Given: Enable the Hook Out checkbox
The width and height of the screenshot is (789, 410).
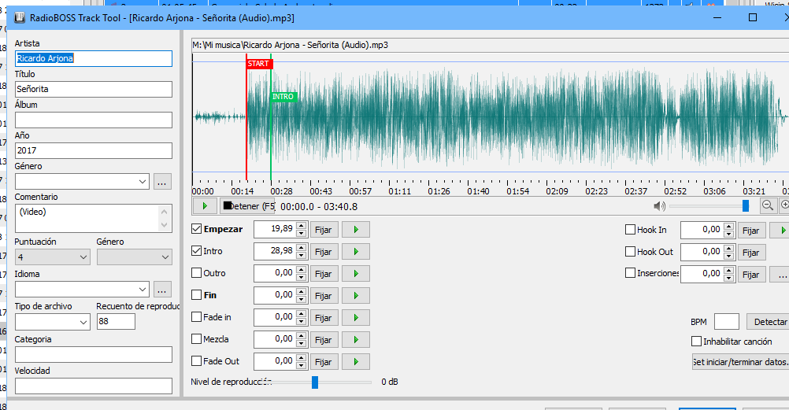Looking at the screenshot, I should click(x=630, y=251).
